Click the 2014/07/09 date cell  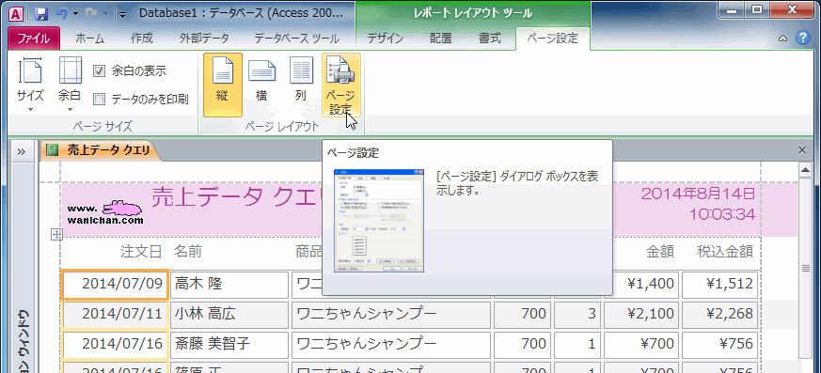point(115,284)
